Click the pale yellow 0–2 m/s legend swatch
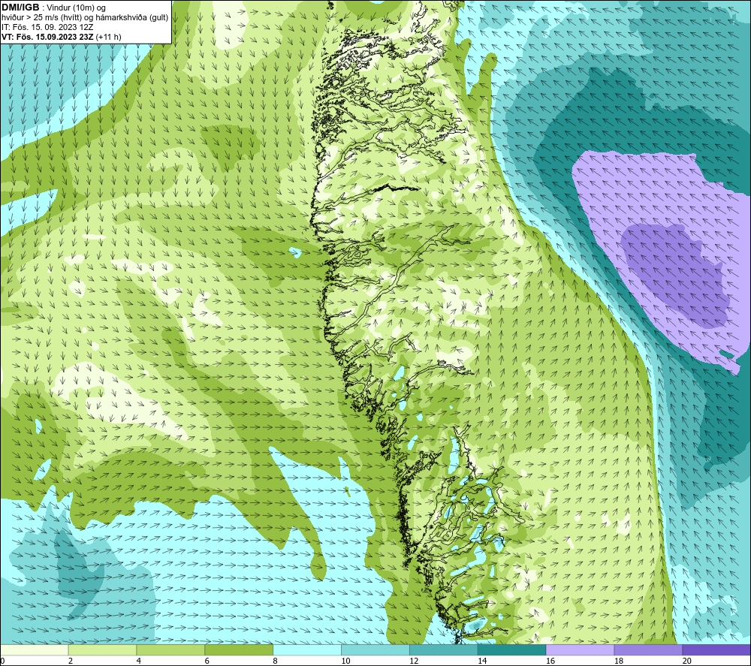Viewport: 751px width, 666px height. point(35,649)
